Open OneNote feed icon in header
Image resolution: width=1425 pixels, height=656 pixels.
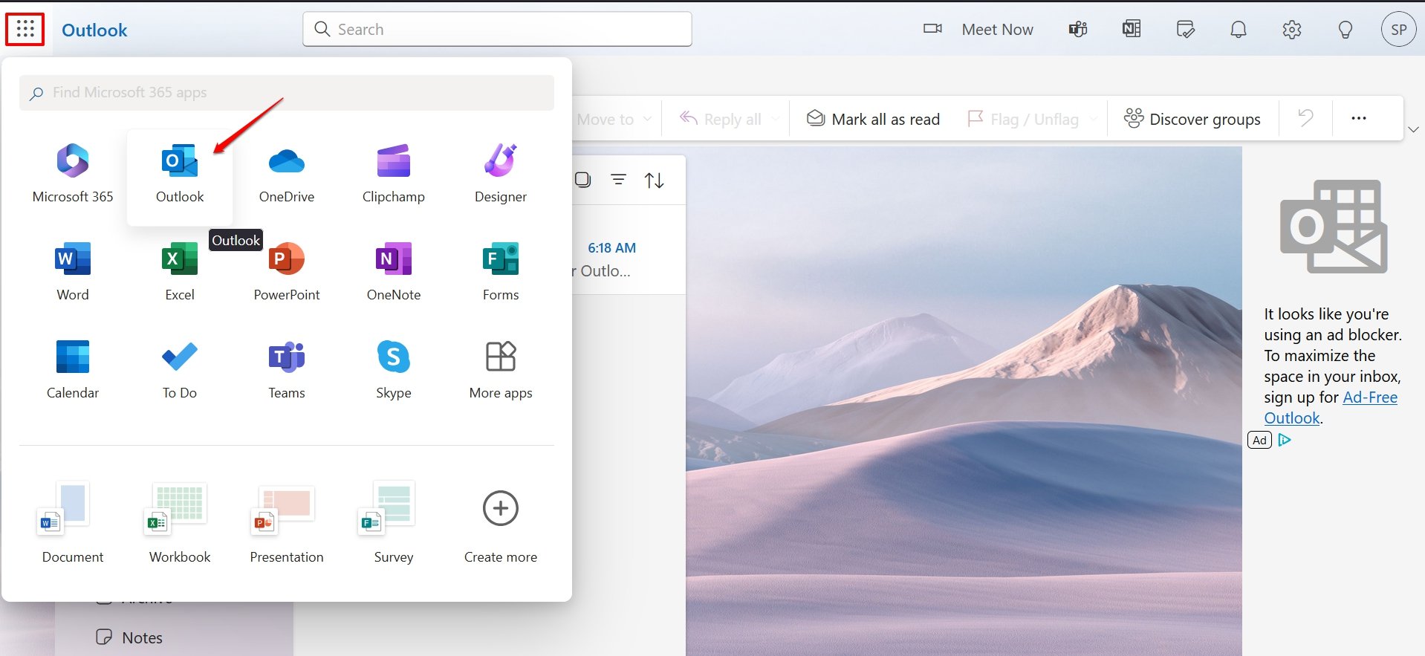(1132, 29)
